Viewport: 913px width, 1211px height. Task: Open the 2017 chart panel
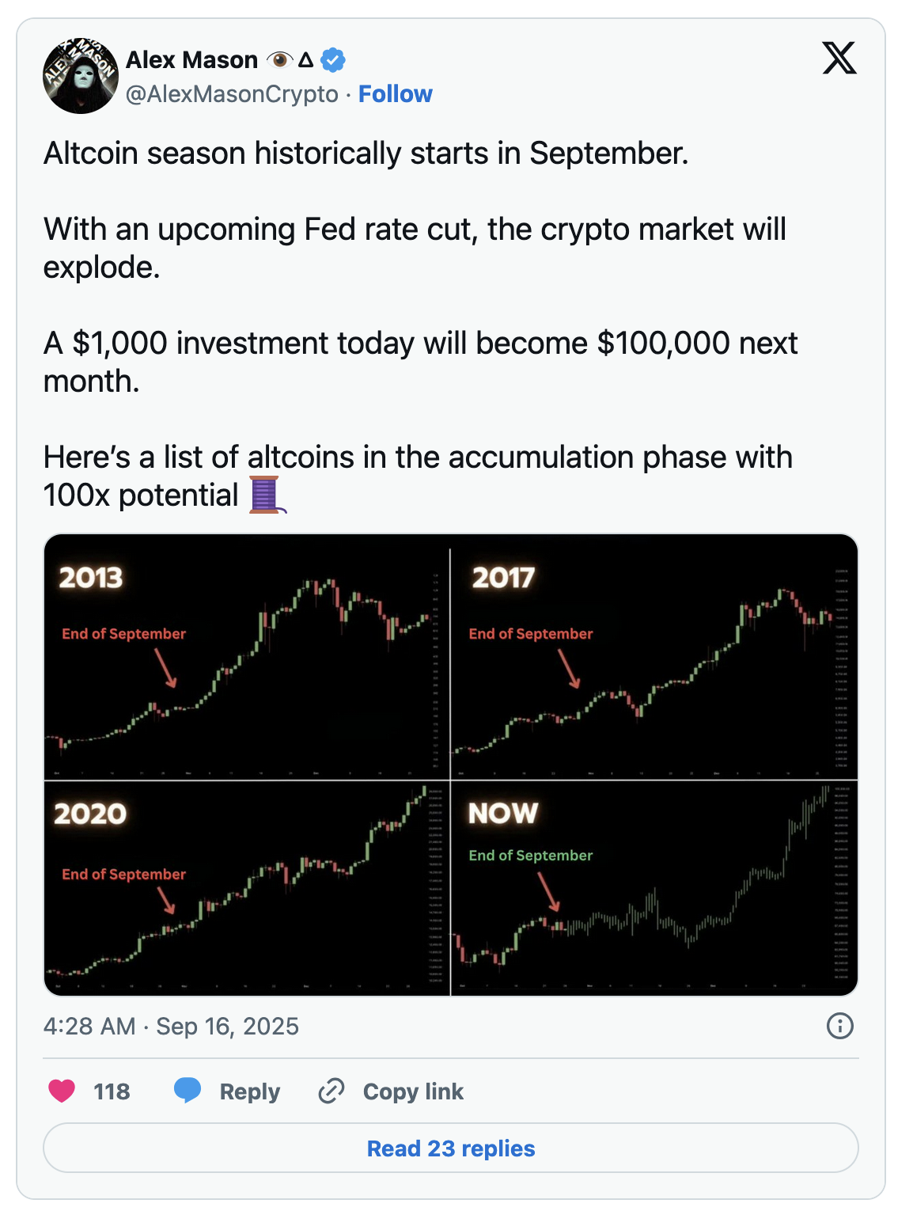[654, 657]
